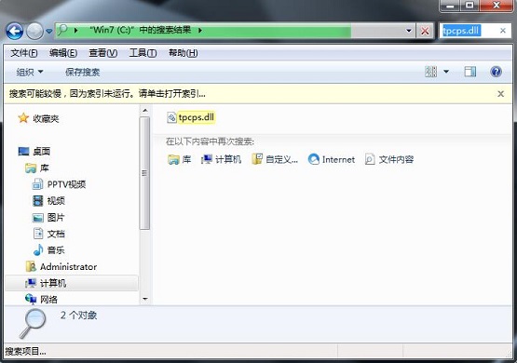Click the large magnifier icon in details pane
Screen dimensions: 517x363
tap(33, 324)
